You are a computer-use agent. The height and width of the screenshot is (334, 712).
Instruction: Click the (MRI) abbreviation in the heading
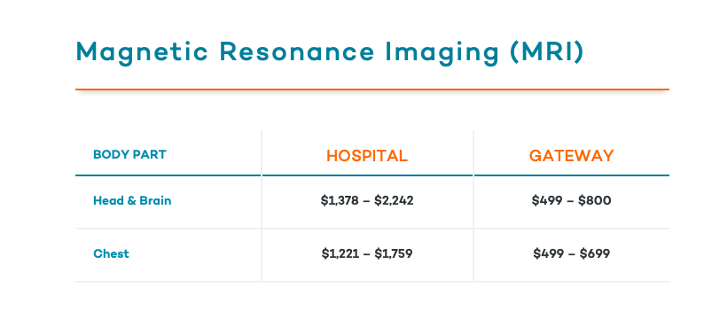[x=547, y=51]
